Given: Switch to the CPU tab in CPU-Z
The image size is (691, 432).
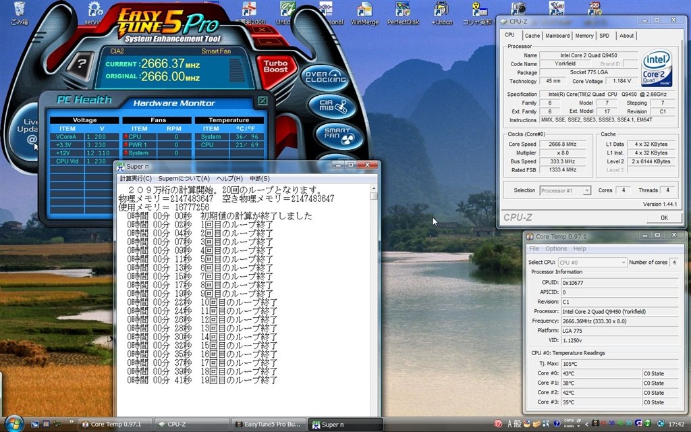Looking at the screenshot, I should point(509,35).
